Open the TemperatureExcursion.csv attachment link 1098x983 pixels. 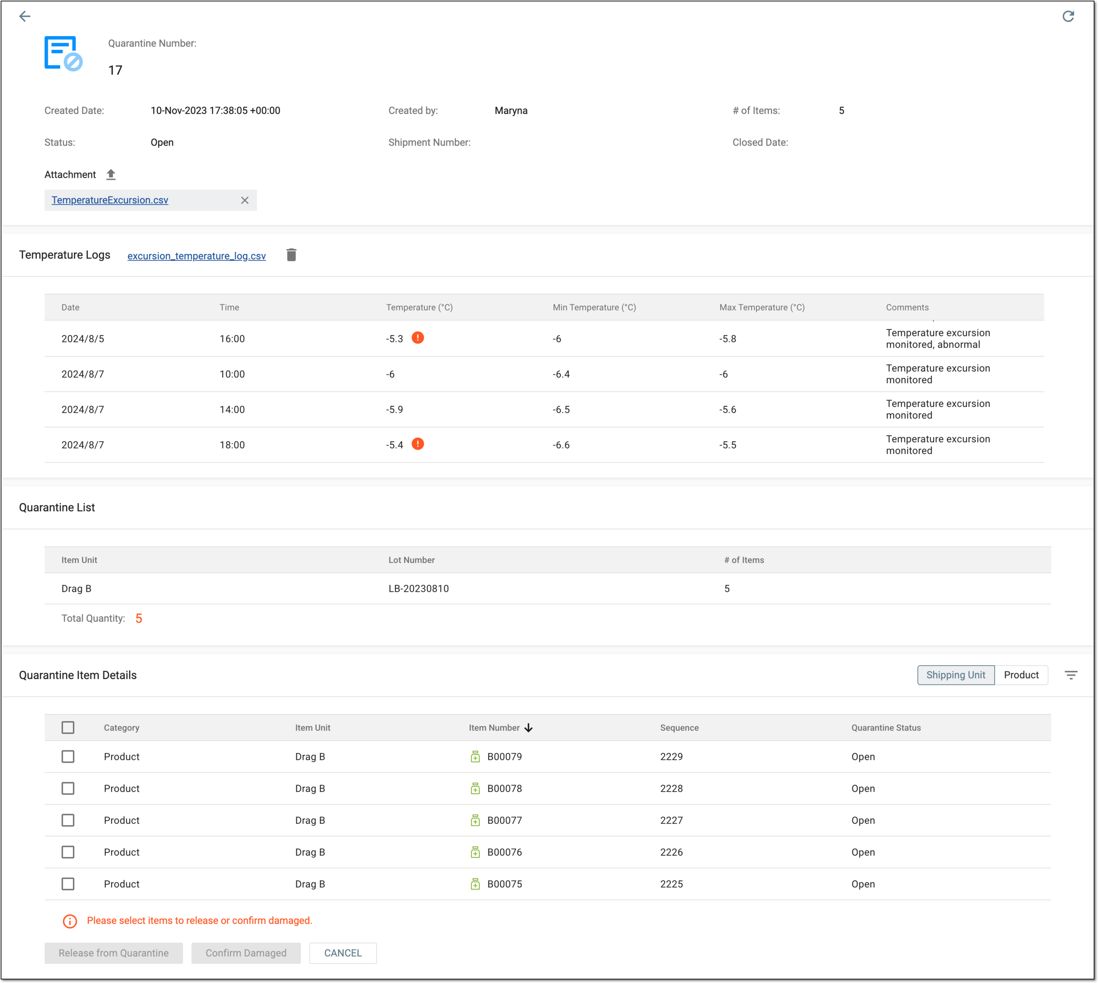[x=110, y=200]
